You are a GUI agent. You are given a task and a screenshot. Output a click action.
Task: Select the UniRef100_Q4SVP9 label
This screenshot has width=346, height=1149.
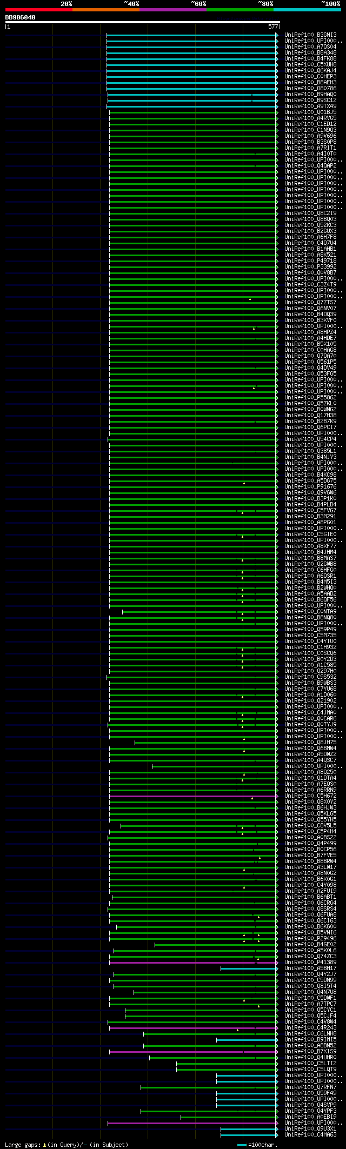(x=310, y=1105)
